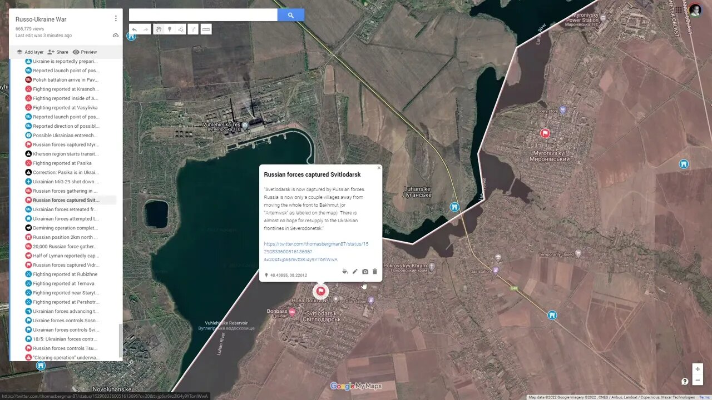Select 'Ukraine forces controls Sosn...' item

[x=66, y=321]
